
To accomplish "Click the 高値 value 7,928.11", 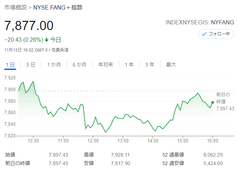I will point(120,155).
